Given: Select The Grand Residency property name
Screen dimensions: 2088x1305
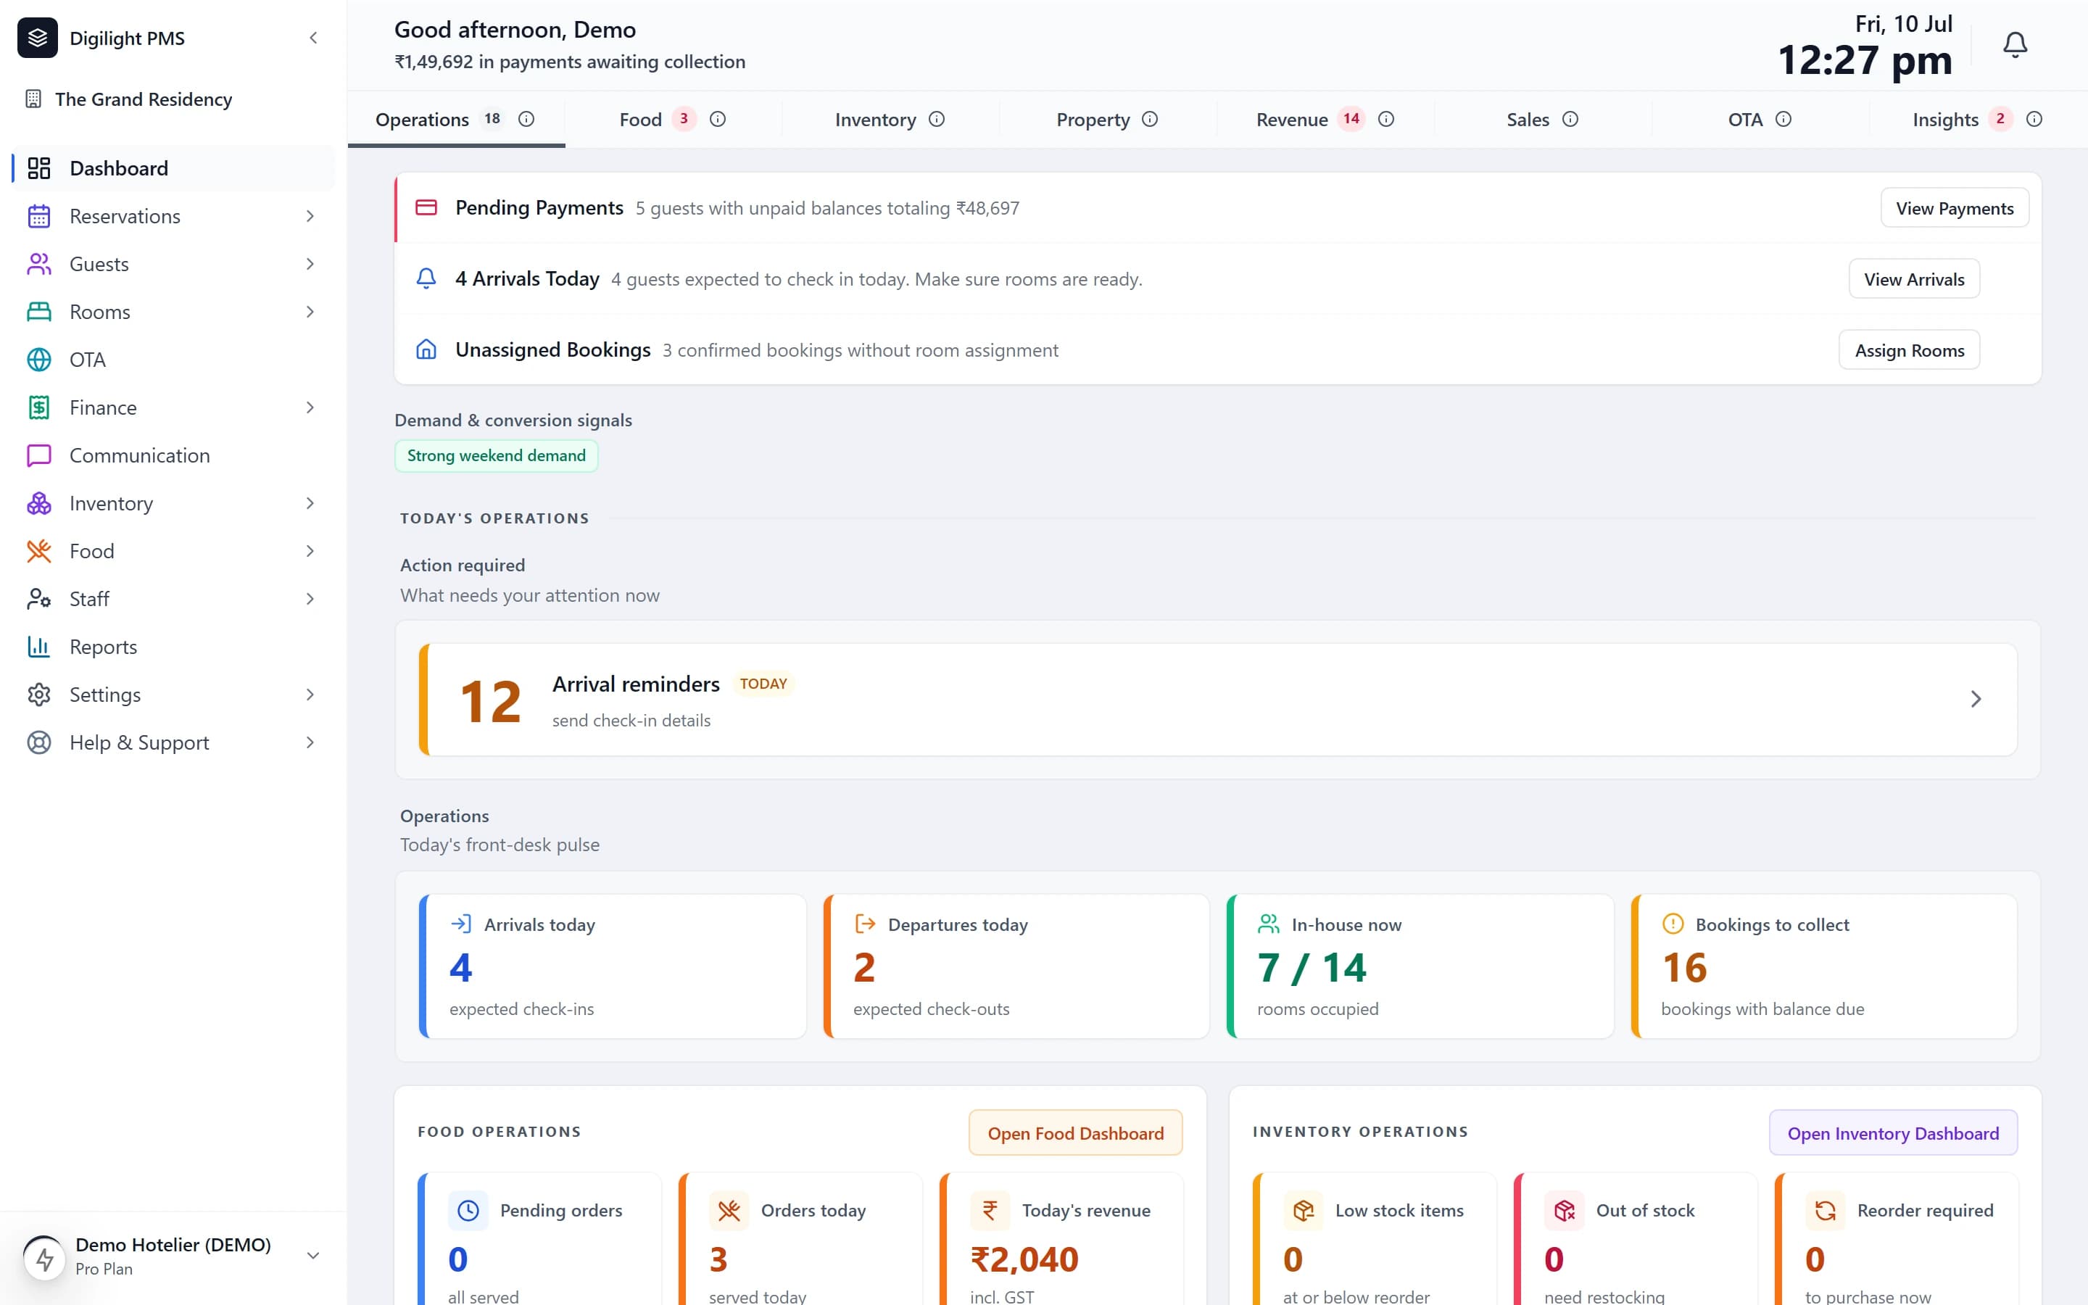Looking at the screenshot, I should (144, 99).
